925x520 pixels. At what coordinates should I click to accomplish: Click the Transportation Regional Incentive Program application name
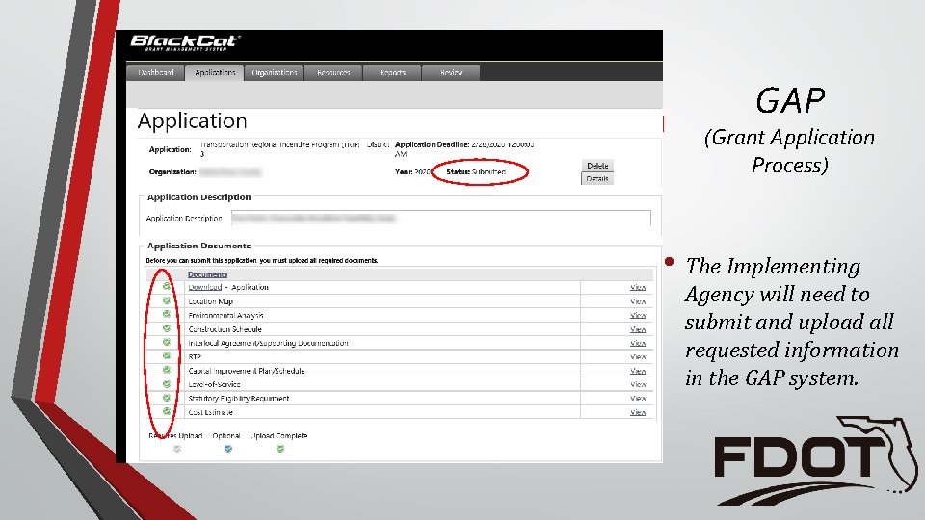(295, 148)
